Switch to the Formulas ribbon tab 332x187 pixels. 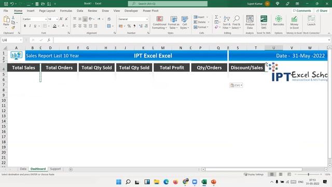point(66,10)
